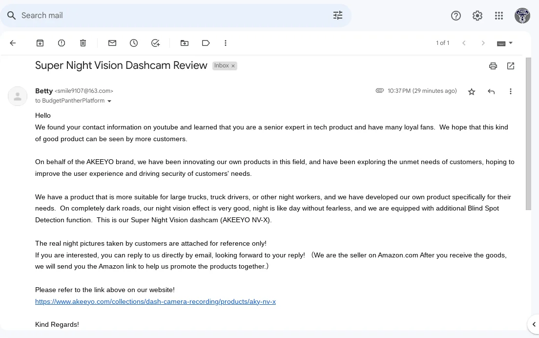Open more options for Betty's message
The image size is (539, 338).
click(x=511, y=91)
